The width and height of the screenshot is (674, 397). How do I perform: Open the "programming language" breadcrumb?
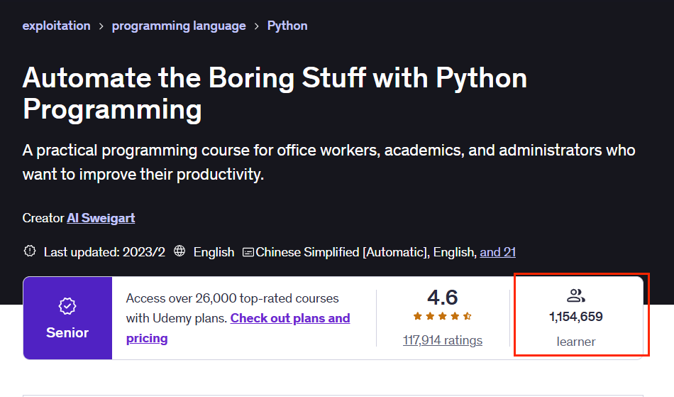click(x=179, y=26)
